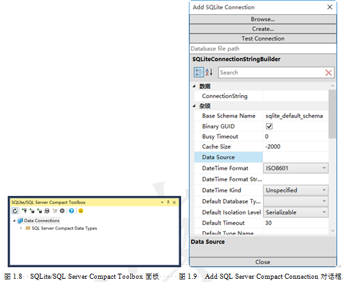
Task: Pin the Toolbox panel with pushpin icon
Action: pyautogui.click(x=168, y=202)
